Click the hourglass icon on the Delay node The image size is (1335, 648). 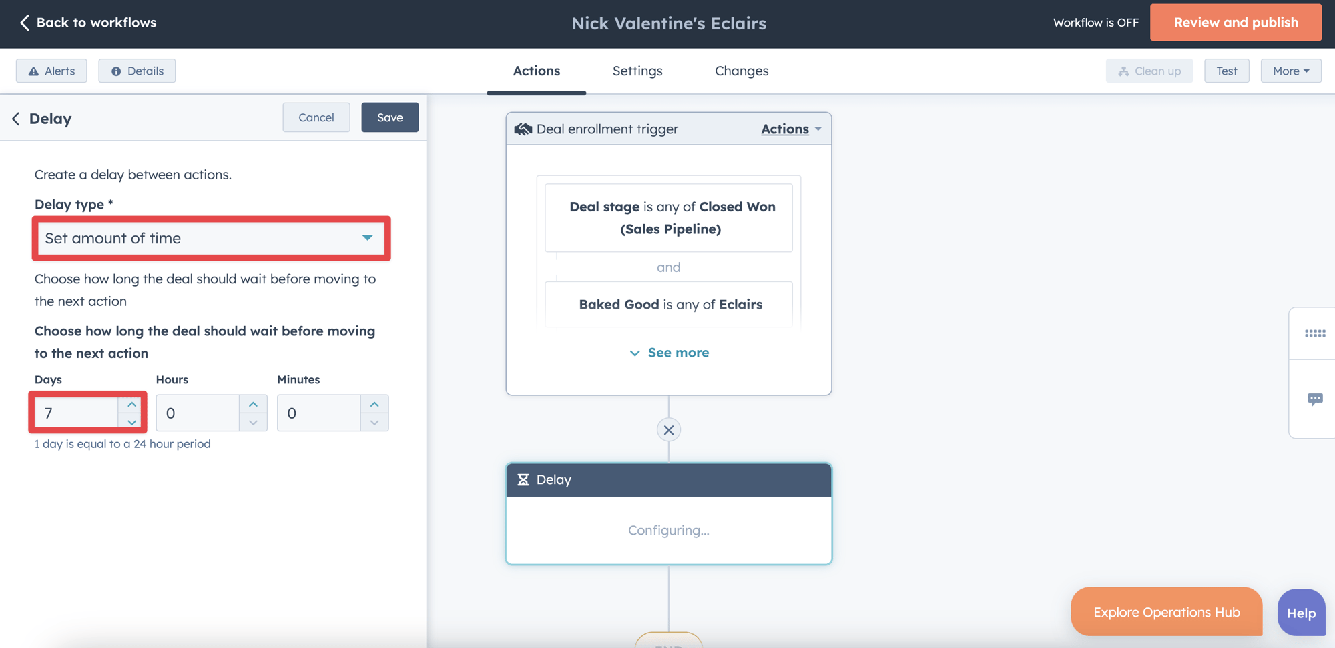[x=523, y=479]
